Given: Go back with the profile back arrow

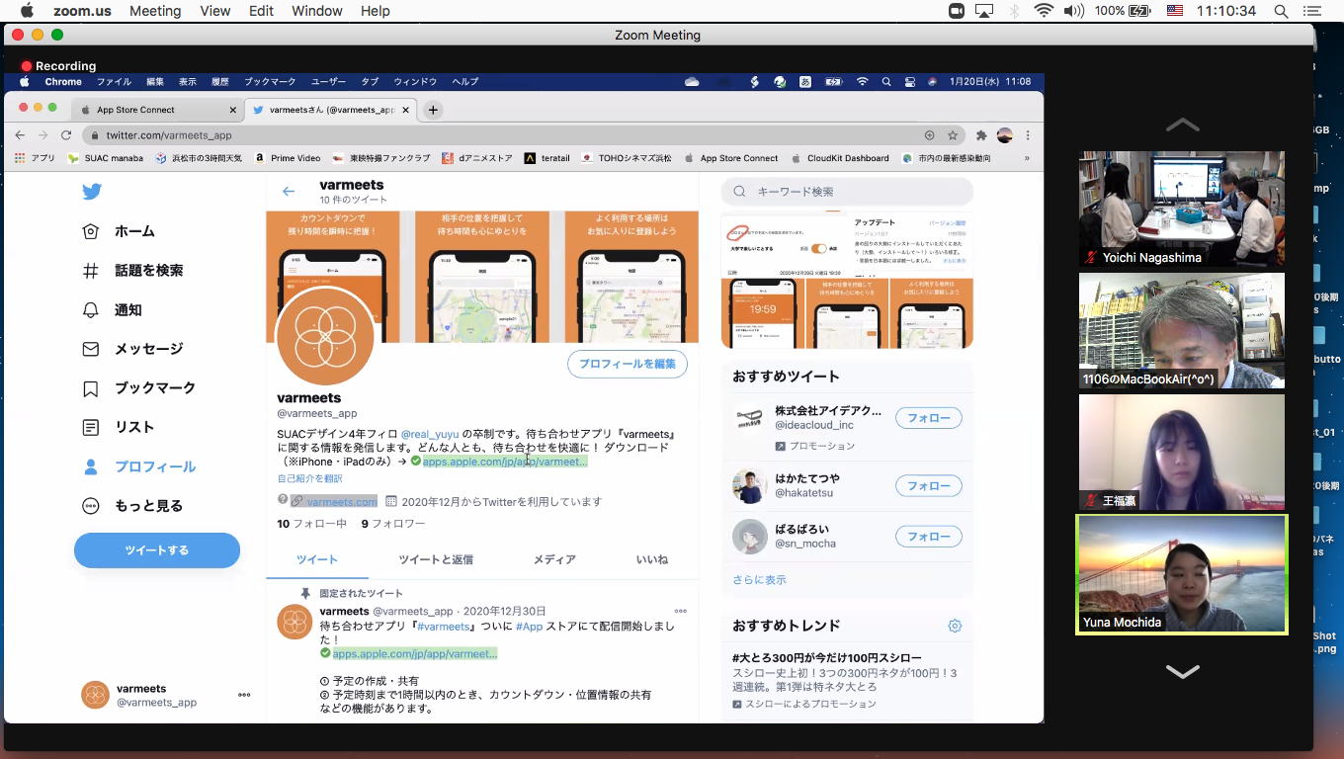Looking at the screenshot, I should point(289,192).
